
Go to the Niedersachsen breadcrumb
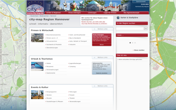(44, 16)
